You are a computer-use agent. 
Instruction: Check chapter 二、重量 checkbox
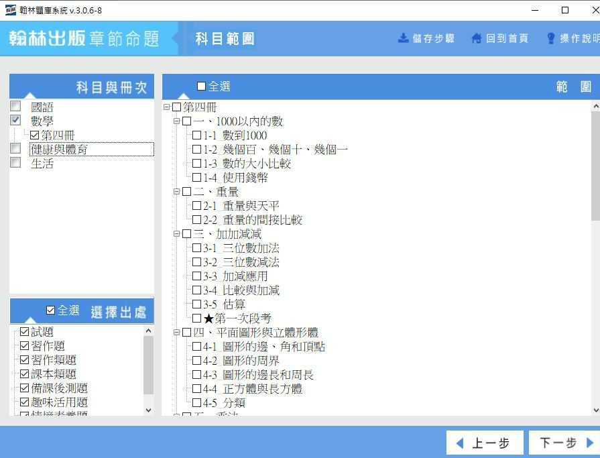pyautogui.click(x=187, y=191)
